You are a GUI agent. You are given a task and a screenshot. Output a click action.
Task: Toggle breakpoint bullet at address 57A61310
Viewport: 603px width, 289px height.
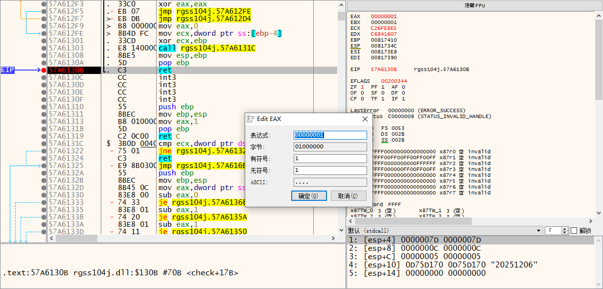[44, 107]
